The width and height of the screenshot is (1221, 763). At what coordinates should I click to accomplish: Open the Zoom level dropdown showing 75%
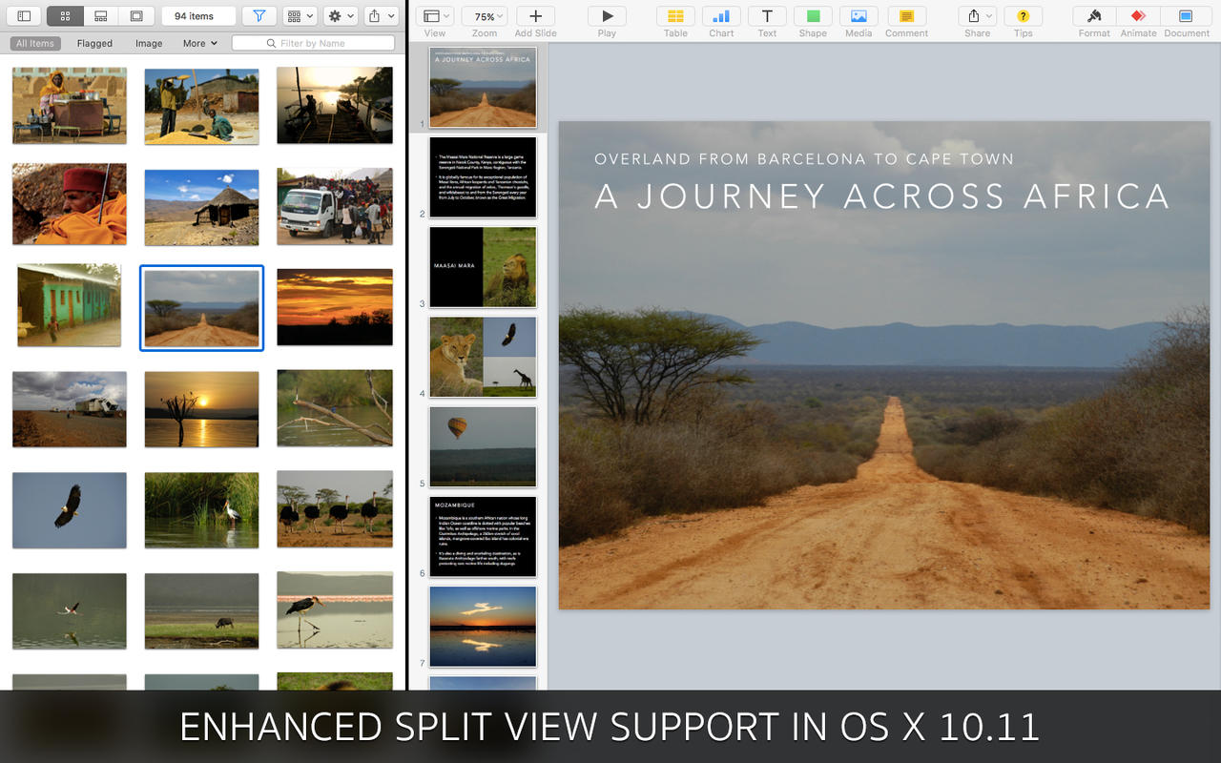point(485,15)
